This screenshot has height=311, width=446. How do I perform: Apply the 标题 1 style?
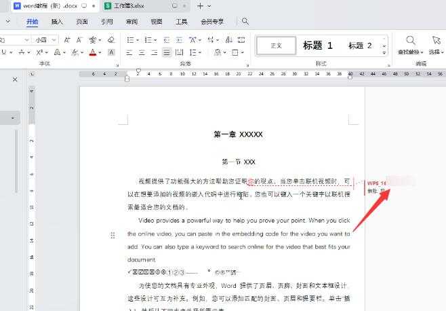[x=318, y=45]
